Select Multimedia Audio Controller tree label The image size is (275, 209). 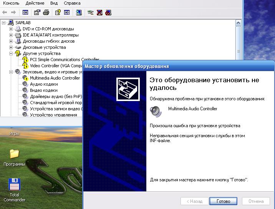click(55, 78)
